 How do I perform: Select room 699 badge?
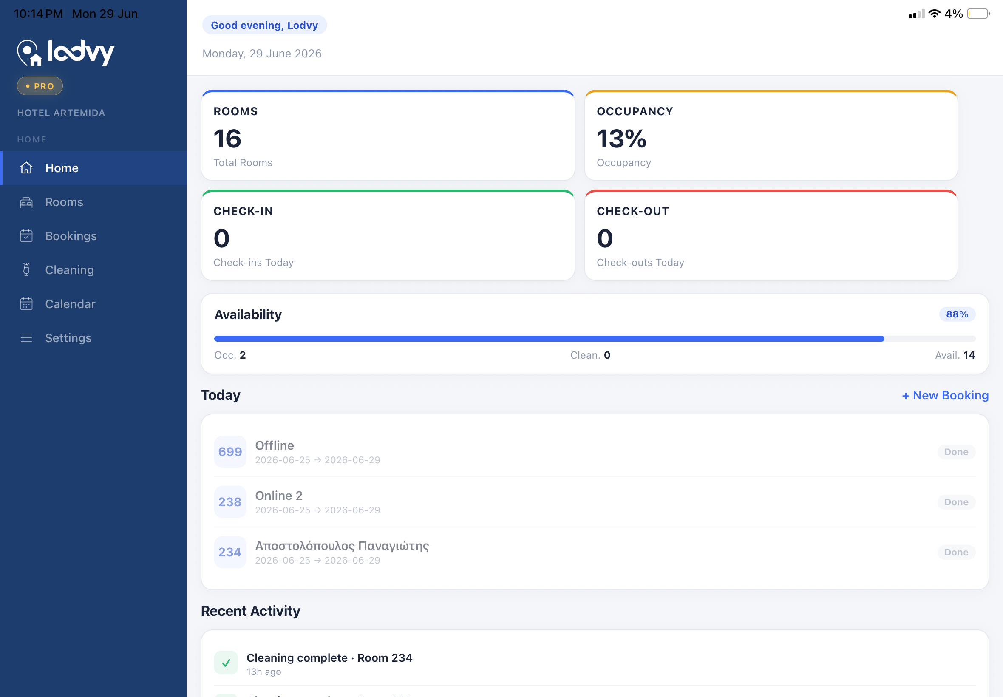coord(230,452)
